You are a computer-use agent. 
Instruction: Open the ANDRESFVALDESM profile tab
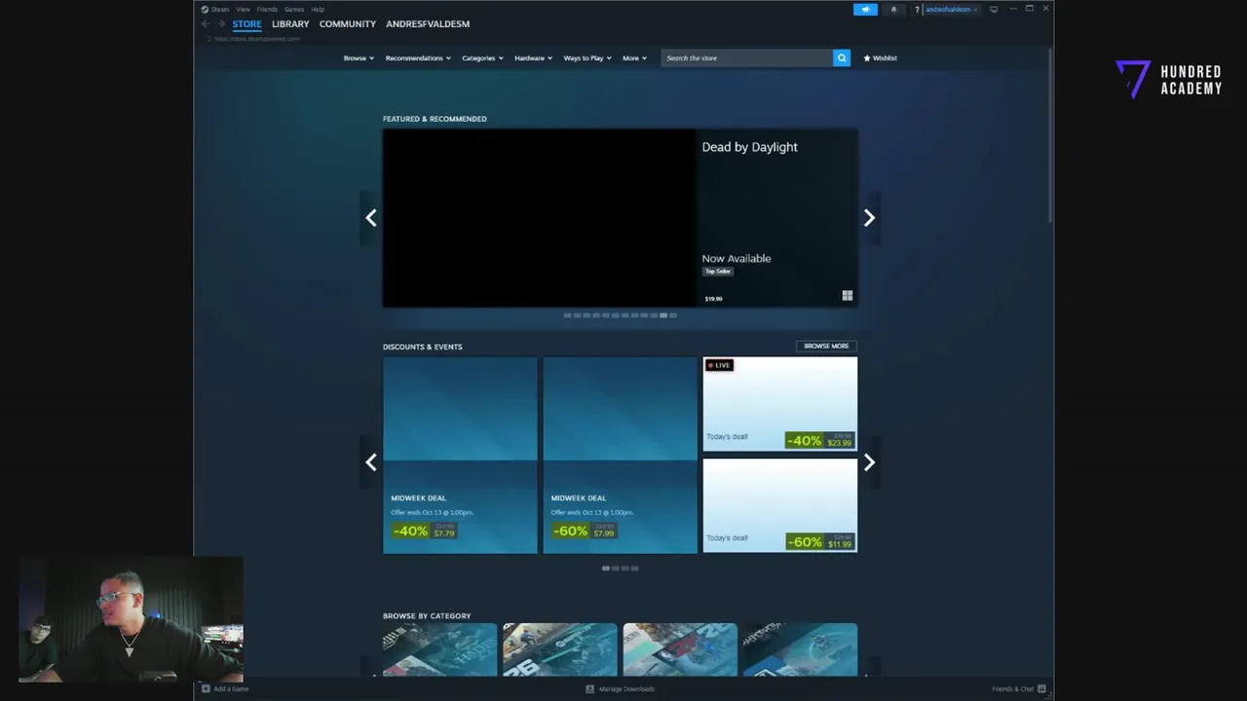pyautogui.click(x=428, y=23)
